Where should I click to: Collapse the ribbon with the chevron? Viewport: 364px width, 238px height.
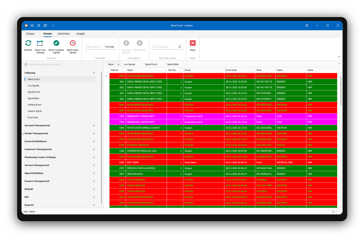339,57
